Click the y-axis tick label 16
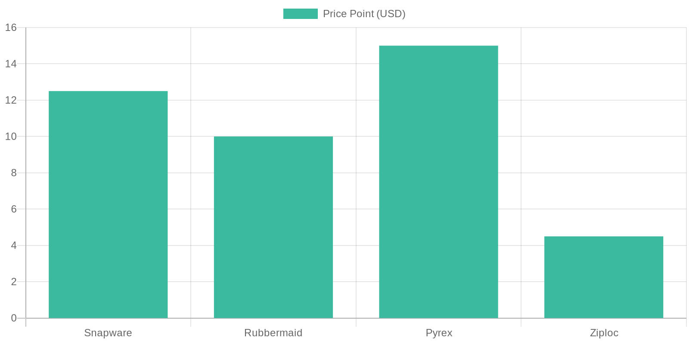The height and width of the screenshot is (344, 689). [11, 28]
